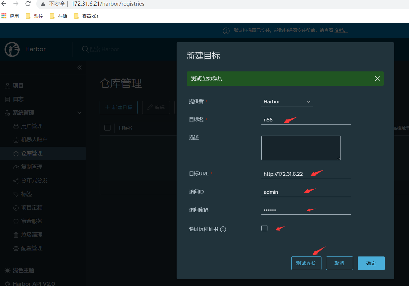
Task: Open 项目定额 page
Action: (32, 208)
